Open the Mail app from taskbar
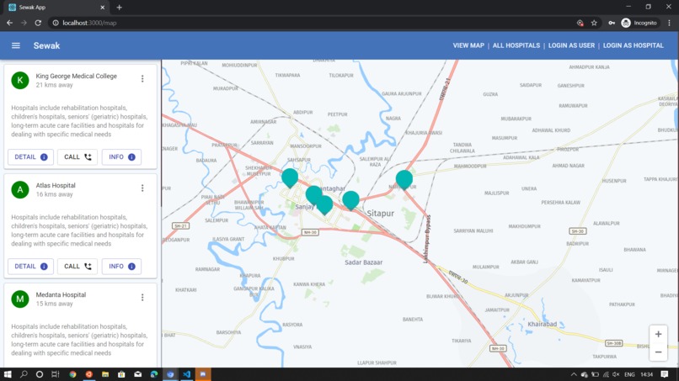 tap(137, 374)
